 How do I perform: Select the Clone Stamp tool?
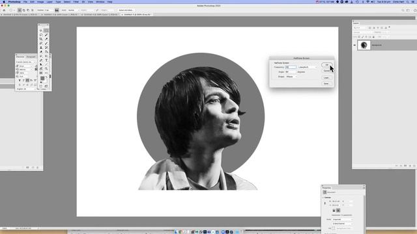(x=41, y=47)
